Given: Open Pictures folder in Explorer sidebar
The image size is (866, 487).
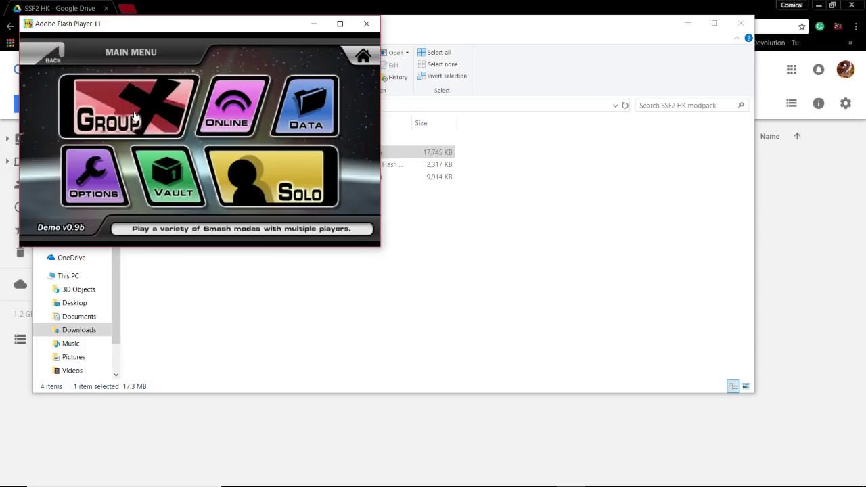Looking at the screenshot, I should [x=69, y=357].
